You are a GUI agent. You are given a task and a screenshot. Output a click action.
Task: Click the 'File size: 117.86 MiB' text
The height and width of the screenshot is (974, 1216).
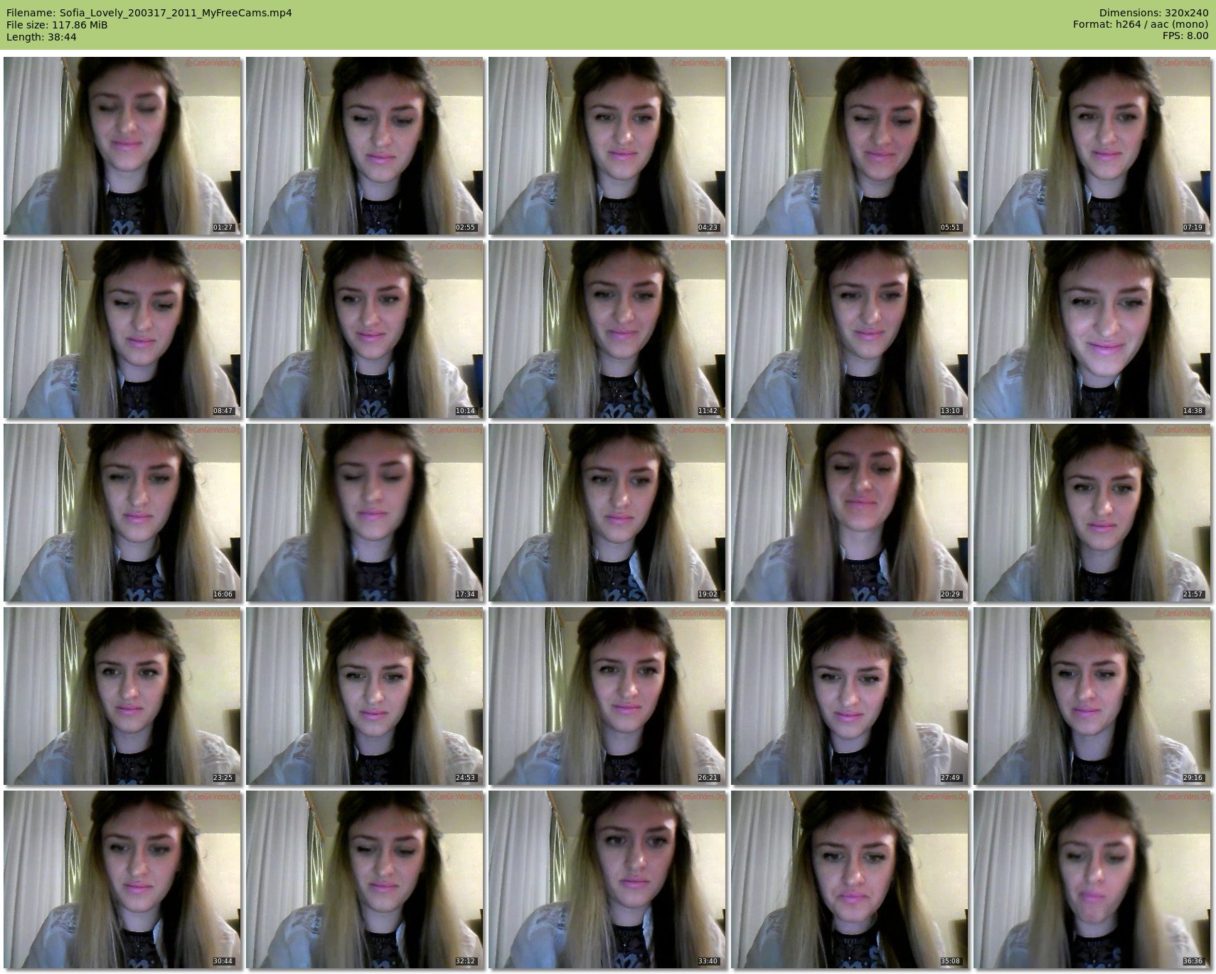click(x=57, y=24)
